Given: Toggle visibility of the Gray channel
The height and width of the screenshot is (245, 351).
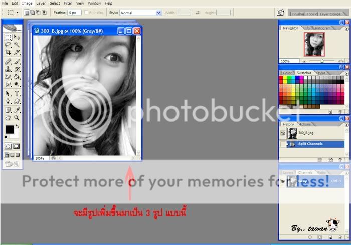Looking at the screenshot, I should click(282, 181).
